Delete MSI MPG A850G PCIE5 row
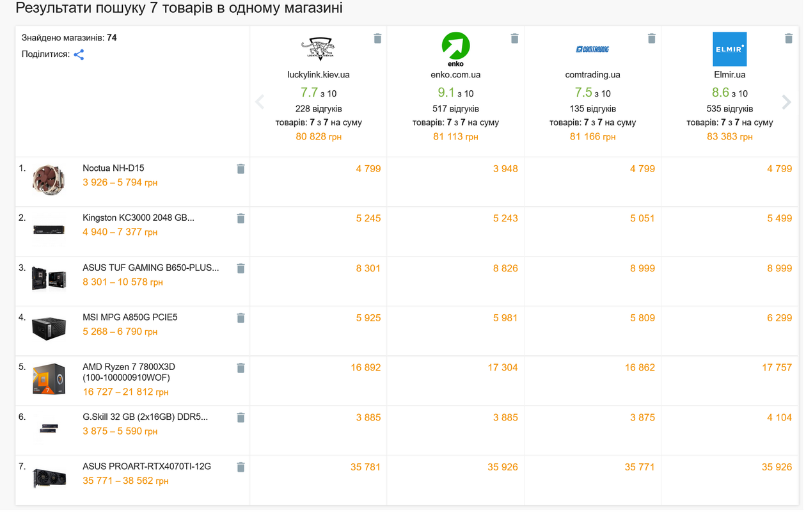This screenshot has width=806, height=512. (x=241, y=317)
